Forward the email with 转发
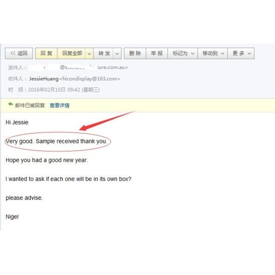This screenshot has height=275, width=275. click(x=104, y=53)
